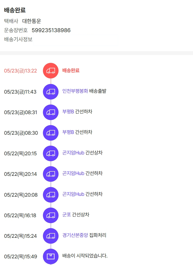Click the truck icon beside 곤지암Hub 간선상차
This screenshot has height=265, width=193.
(51, 153)
